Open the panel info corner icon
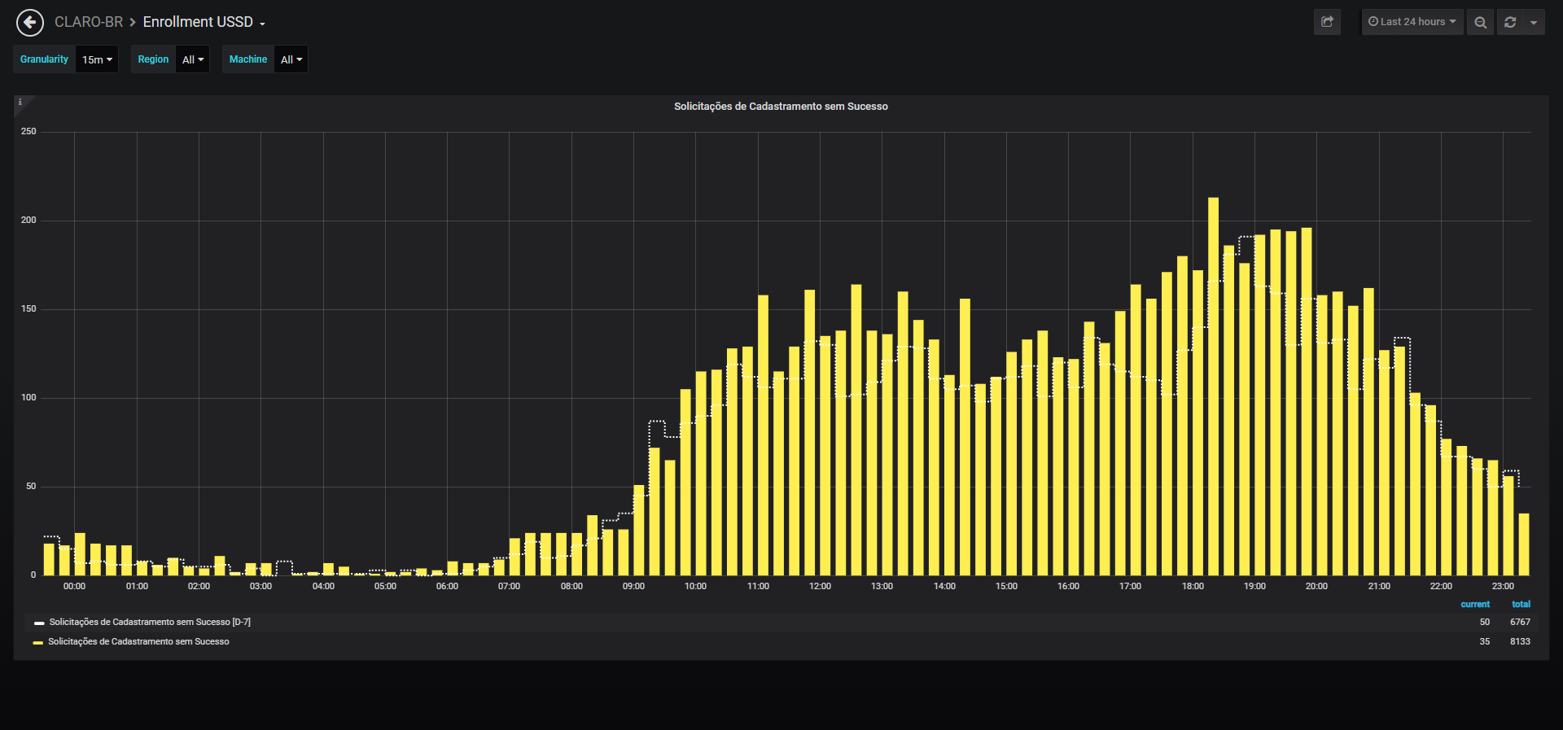 coord(20,103)
